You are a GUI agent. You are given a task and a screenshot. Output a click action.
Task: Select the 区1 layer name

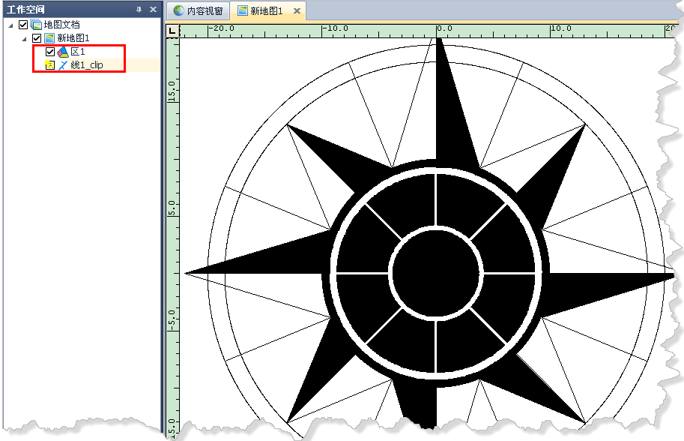tap(78, 52)
